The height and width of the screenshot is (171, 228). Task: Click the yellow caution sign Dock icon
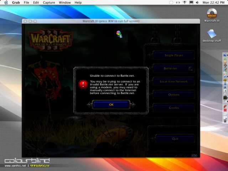[x=225, y=80]
